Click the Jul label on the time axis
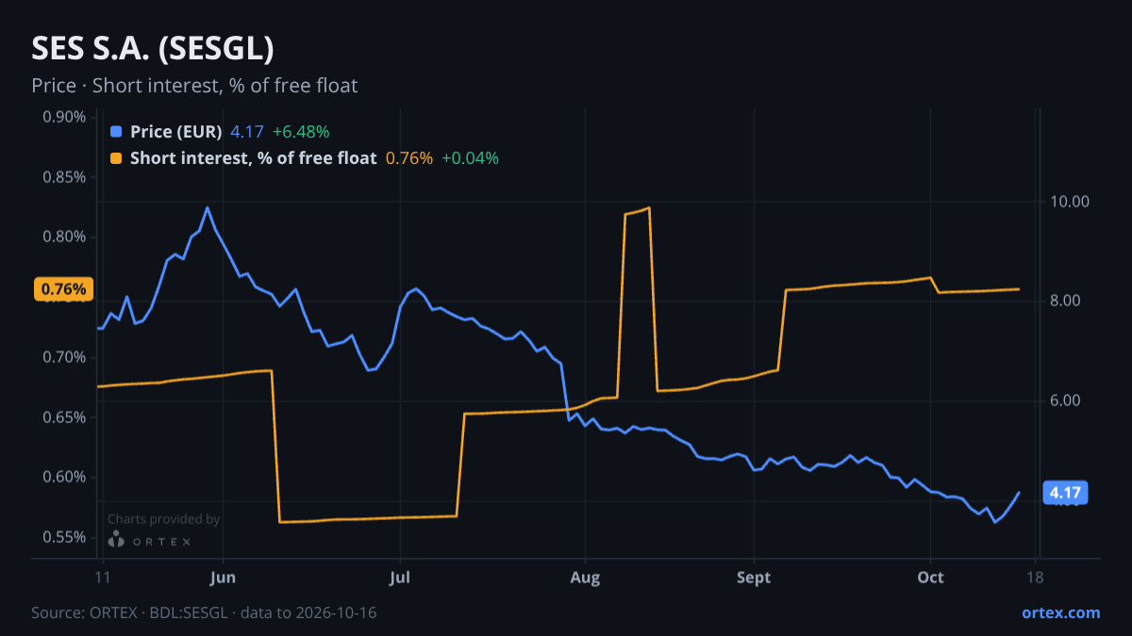Image resolution: width=1132 pixels, height=636 pixels. pos(400,578)
